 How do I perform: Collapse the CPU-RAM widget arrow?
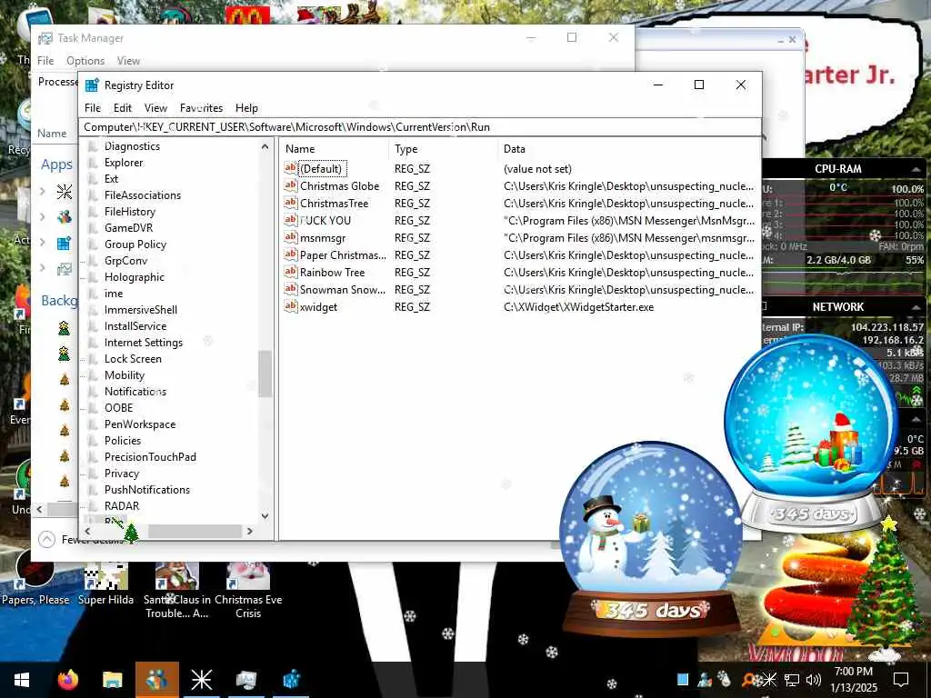coord(916,169)
